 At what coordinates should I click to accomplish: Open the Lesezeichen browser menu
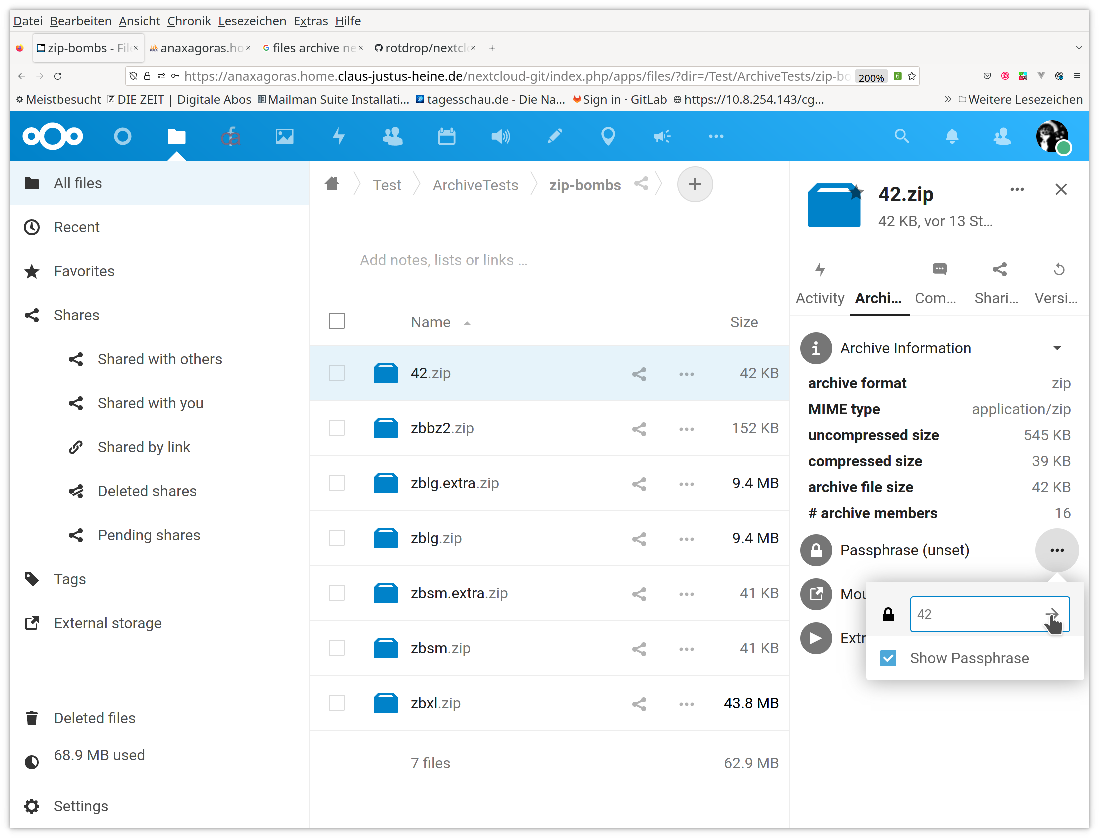[252, 21]
